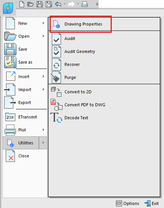Click the Save floppy icon in toolbar
This screenshot has height=208, width=164.
tap(40, 4)
